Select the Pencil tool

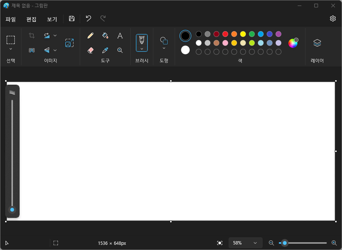90,36
